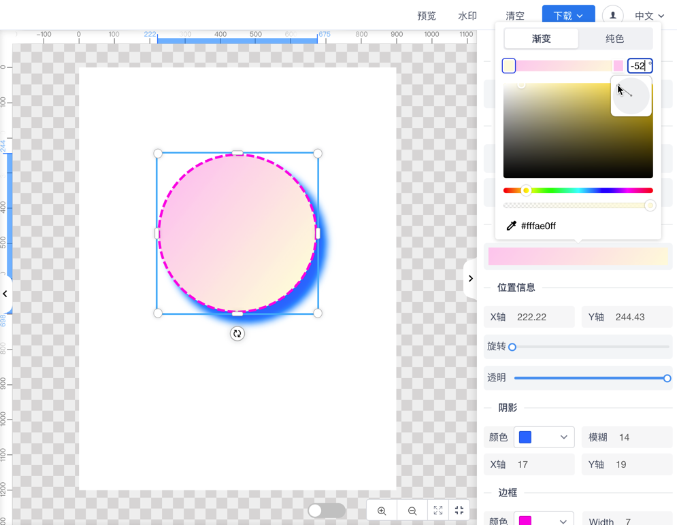Click the top-right selection corner handle
The width and height of the screenshot is (677, 525).
[317, 154]
